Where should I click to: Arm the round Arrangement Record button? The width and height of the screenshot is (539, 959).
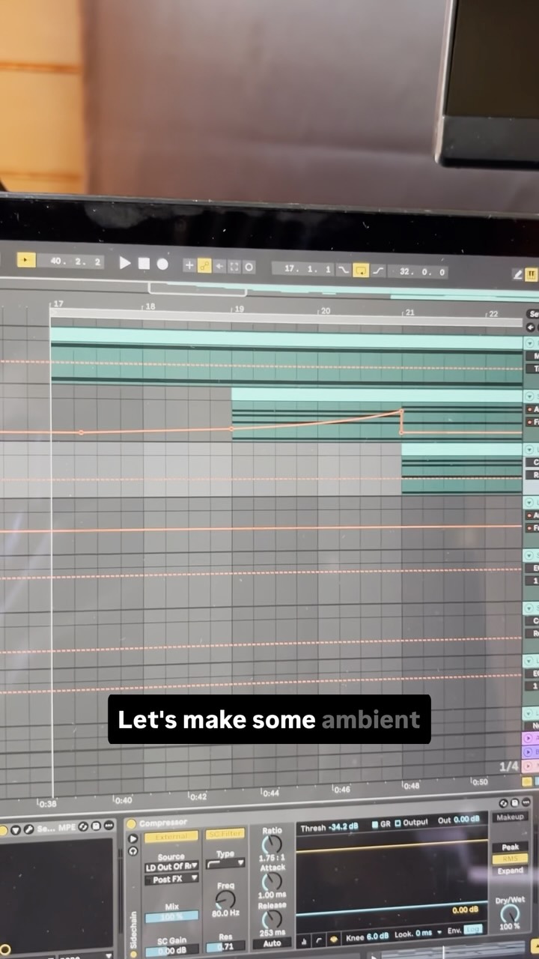(x=162, y=264)
